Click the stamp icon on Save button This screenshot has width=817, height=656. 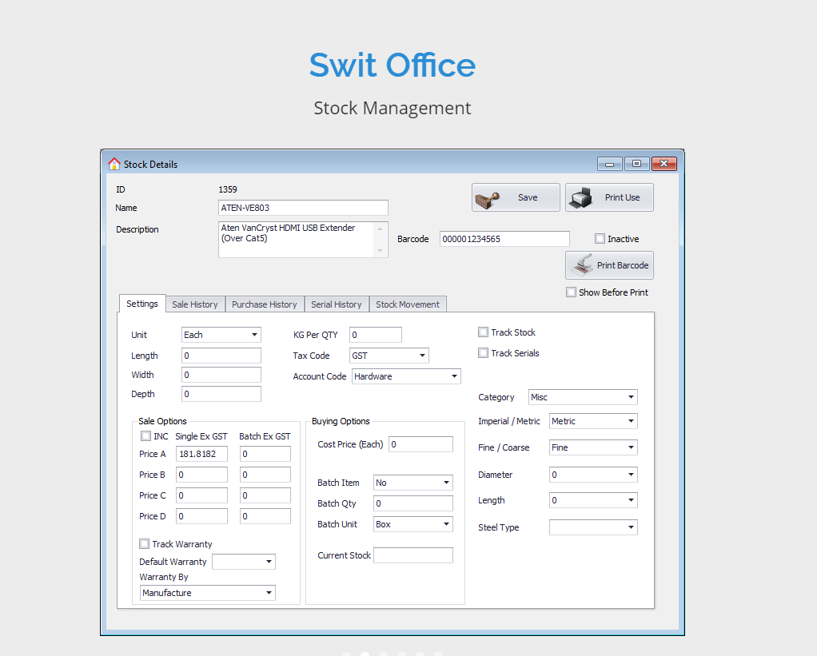pyautogui.click(x=488, y=198)
